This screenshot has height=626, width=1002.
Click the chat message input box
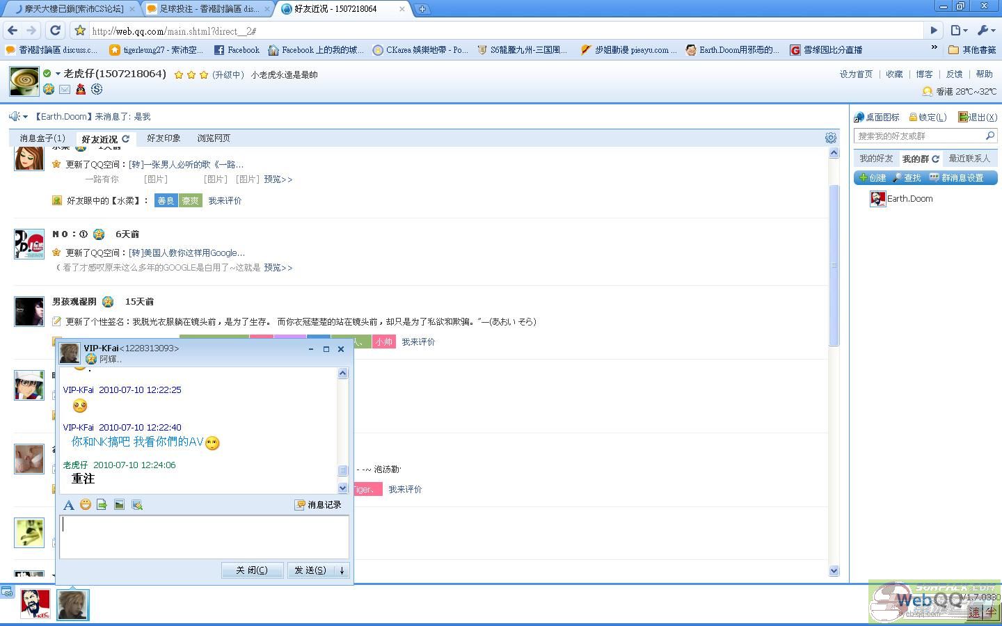(x=204, y=536)
